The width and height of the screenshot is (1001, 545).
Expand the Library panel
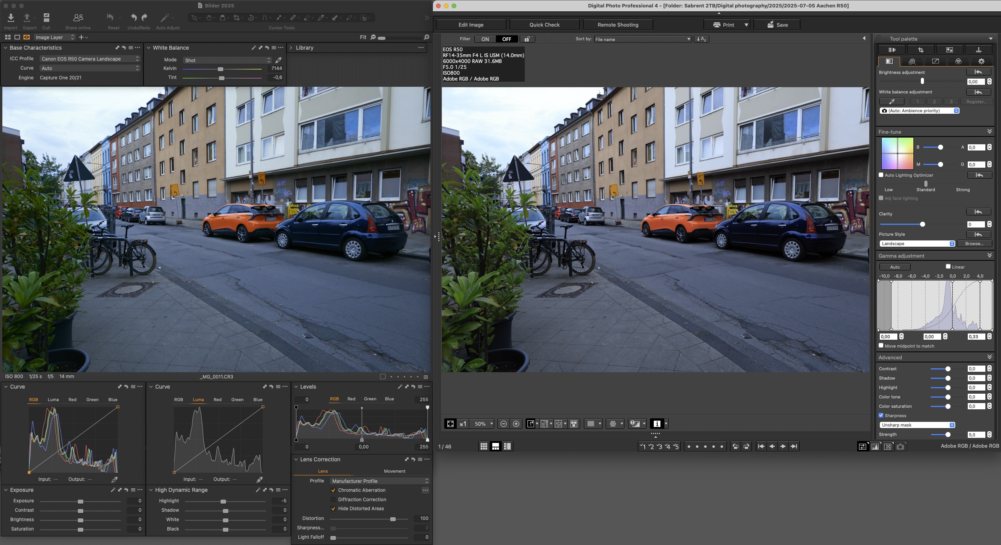(x=291, y=48)
